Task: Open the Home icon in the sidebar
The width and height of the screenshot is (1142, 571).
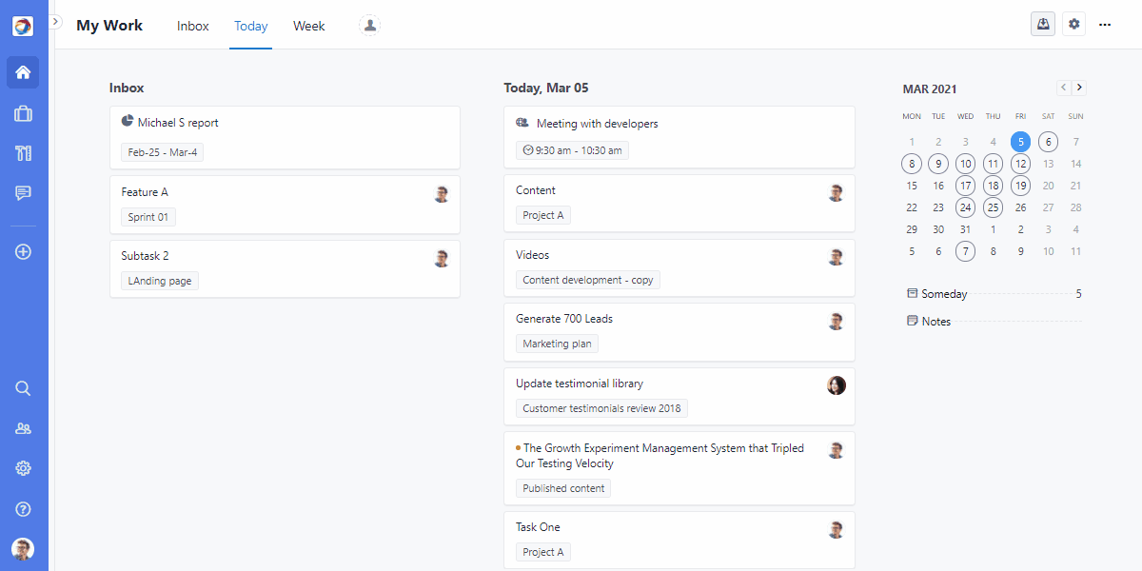Action: point(23,72)
